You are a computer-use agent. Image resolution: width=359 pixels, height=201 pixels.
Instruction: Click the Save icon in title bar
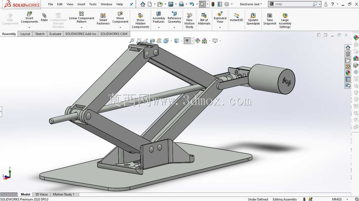(x=171, y=4)
